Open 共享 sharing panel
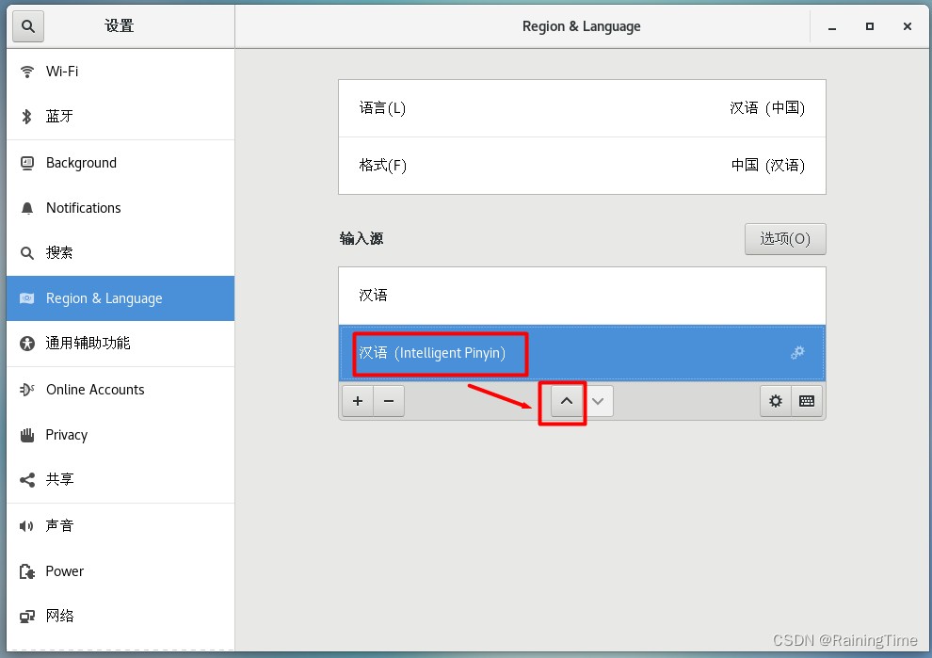The width and height of the screenshot is (932, 658). (x=121, y=480)
